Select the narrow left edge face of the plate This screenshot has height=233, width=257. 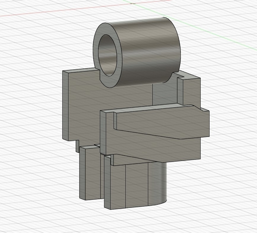tap(65, 106)
